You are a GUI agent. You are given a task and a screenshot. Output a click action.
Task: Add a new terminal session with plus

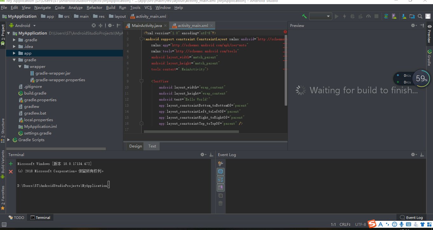point(11,164)
